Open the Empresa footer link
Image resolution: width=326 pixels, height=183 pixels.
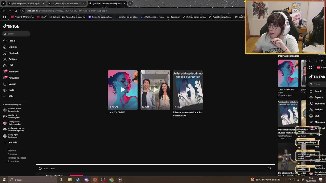pos(12,150)
